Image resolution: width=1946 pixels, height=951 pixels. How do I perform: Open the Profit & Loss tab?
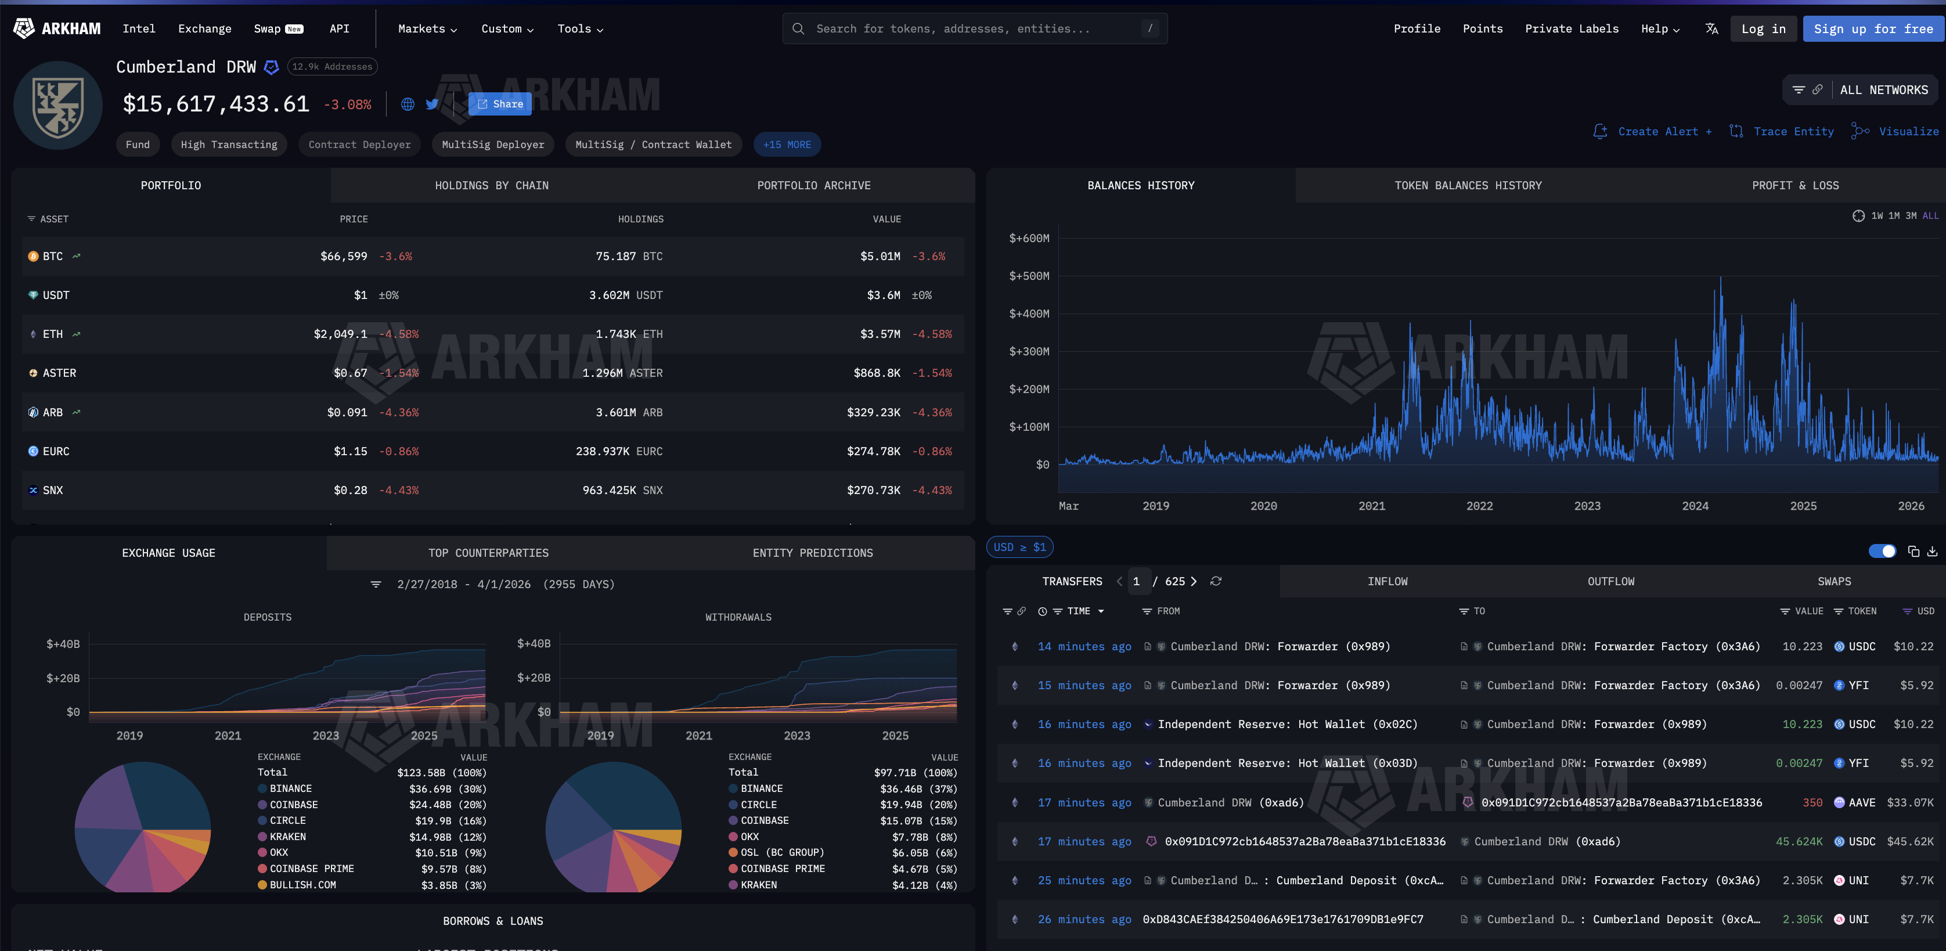pos(1795,185)
